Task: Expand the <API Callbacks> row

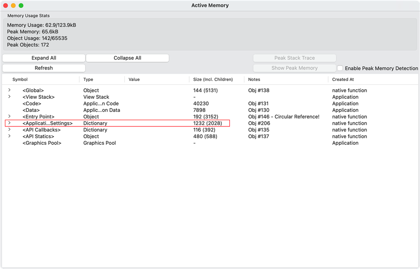Action: point(9,129)
